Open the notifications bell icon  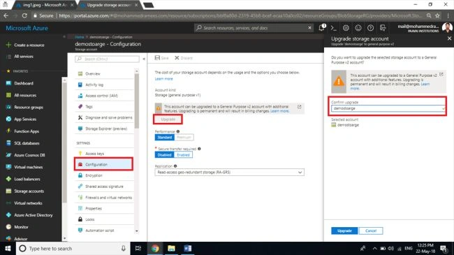tap(322, 27)
